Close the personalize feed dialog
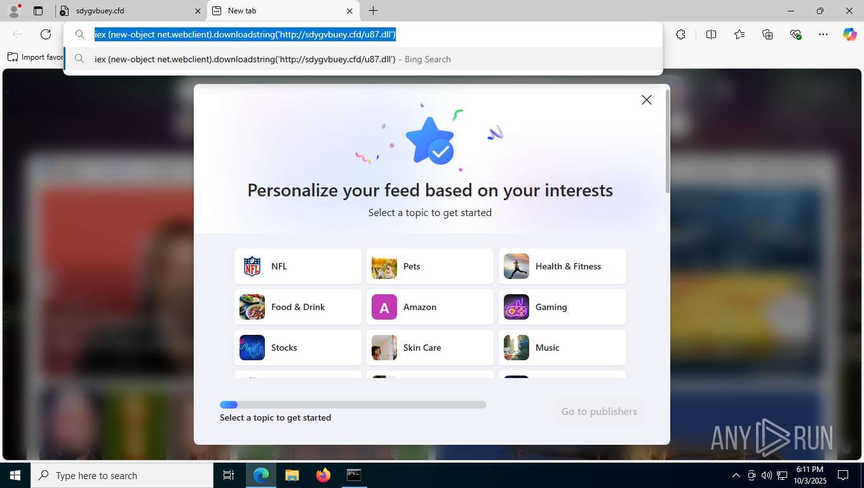This screenshot has height=488, width=864. click(x=647, y=100)
